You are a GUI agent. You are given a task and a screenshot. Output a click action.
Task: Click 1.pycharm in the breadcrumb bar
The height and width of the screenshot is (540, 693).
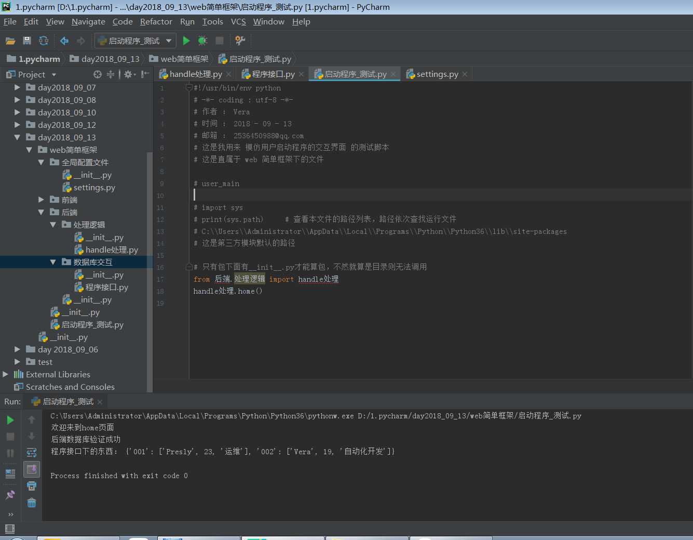click(x=34, y=59)
